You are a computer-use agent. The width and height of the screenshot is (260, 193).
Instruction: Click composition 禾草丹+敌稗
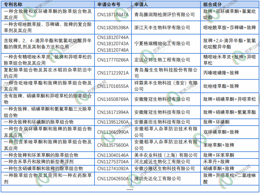[x=217, y=162]
